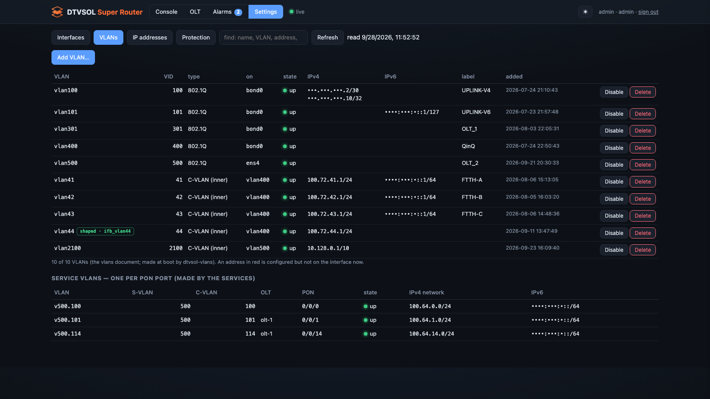Viewport: 710px width, 399px height.
Task: Follow the sign out link
Action: pos(648,12)
